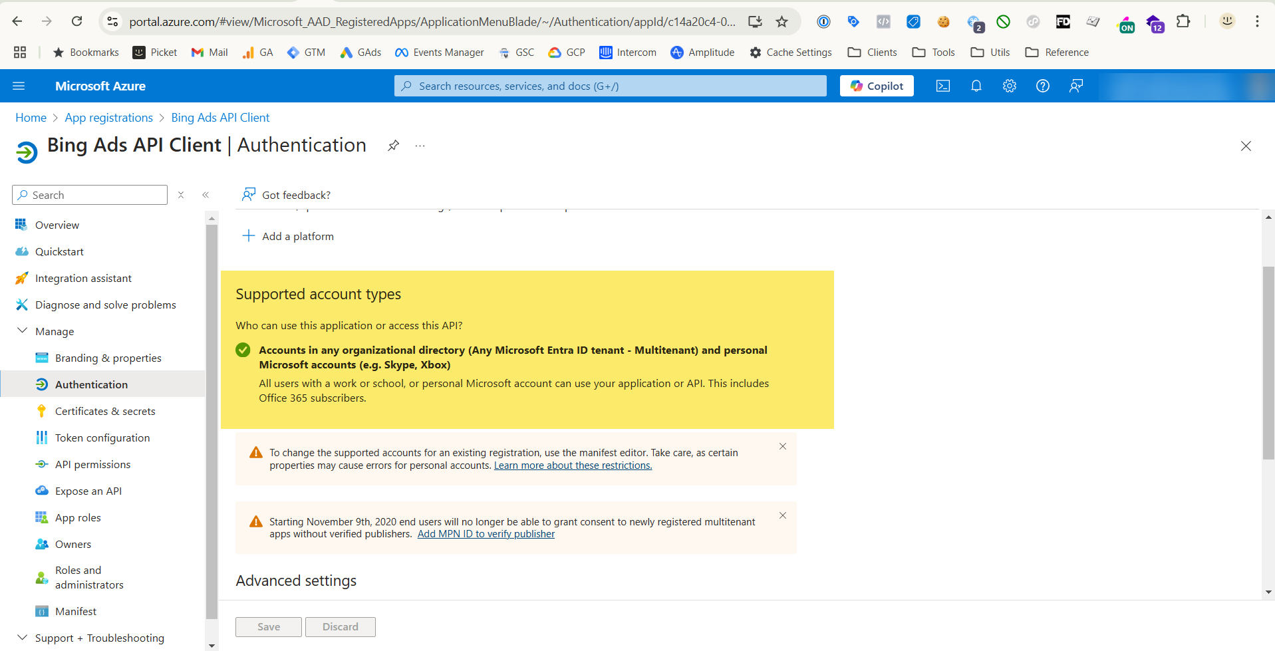Dismiss the manifest editor warning
Screen dimensions: 1275x651
(x=783, y=446)
